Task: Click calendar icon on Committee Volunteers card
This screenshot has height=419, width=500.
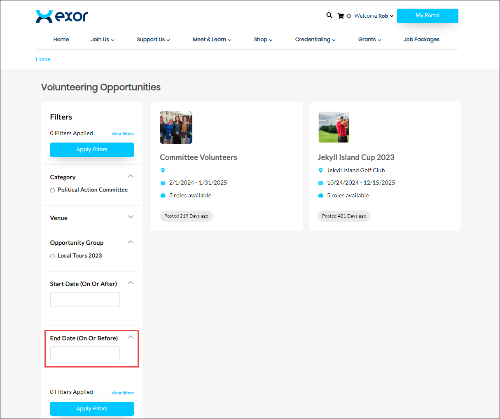Action: pos(163,183)
